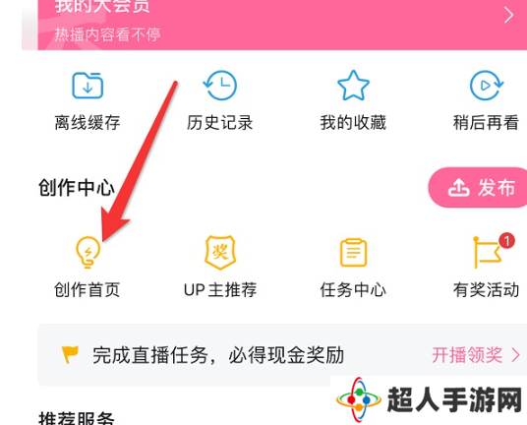Screen dimensions: 527x425
Task: Tap the 有奖活动 flag icon
Action: click(488, 253)
